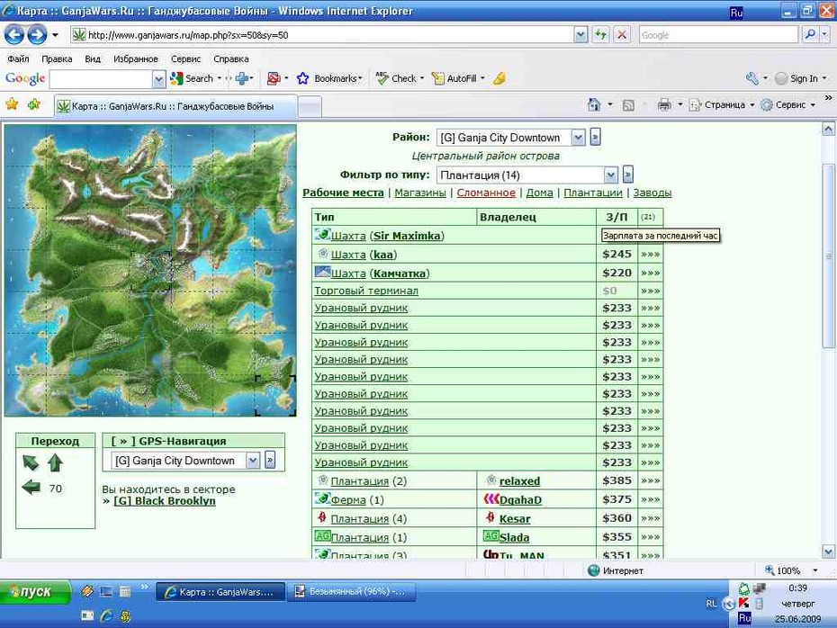Viewport: 837px width, 628px height.
Task: Click the Google toolbar wrench settings icon
Action: [x=752, y=78]
